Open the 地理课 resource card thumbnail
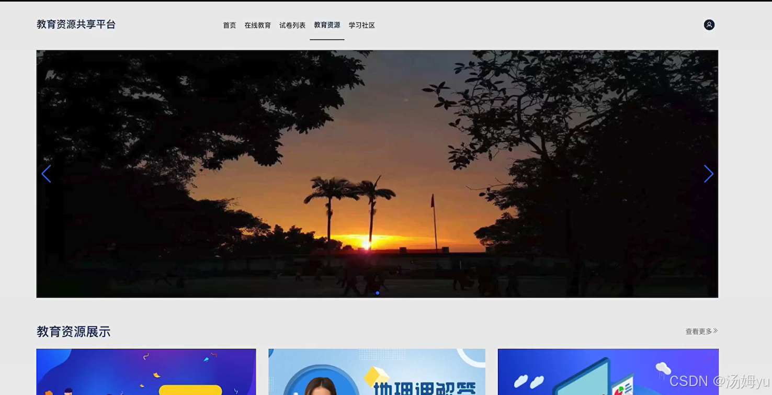 pos(377,372)
